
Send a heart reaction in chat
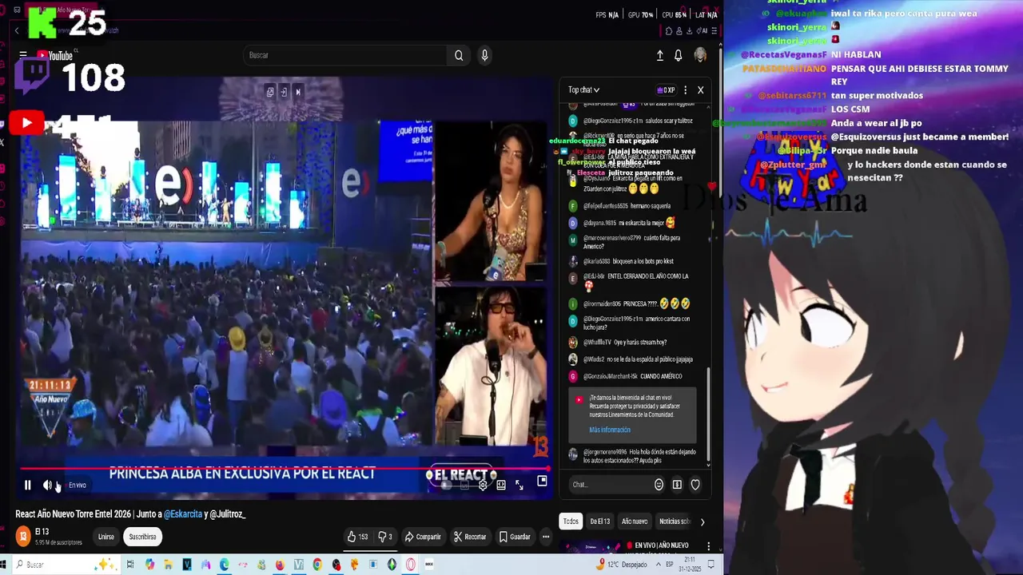[695, 484]
